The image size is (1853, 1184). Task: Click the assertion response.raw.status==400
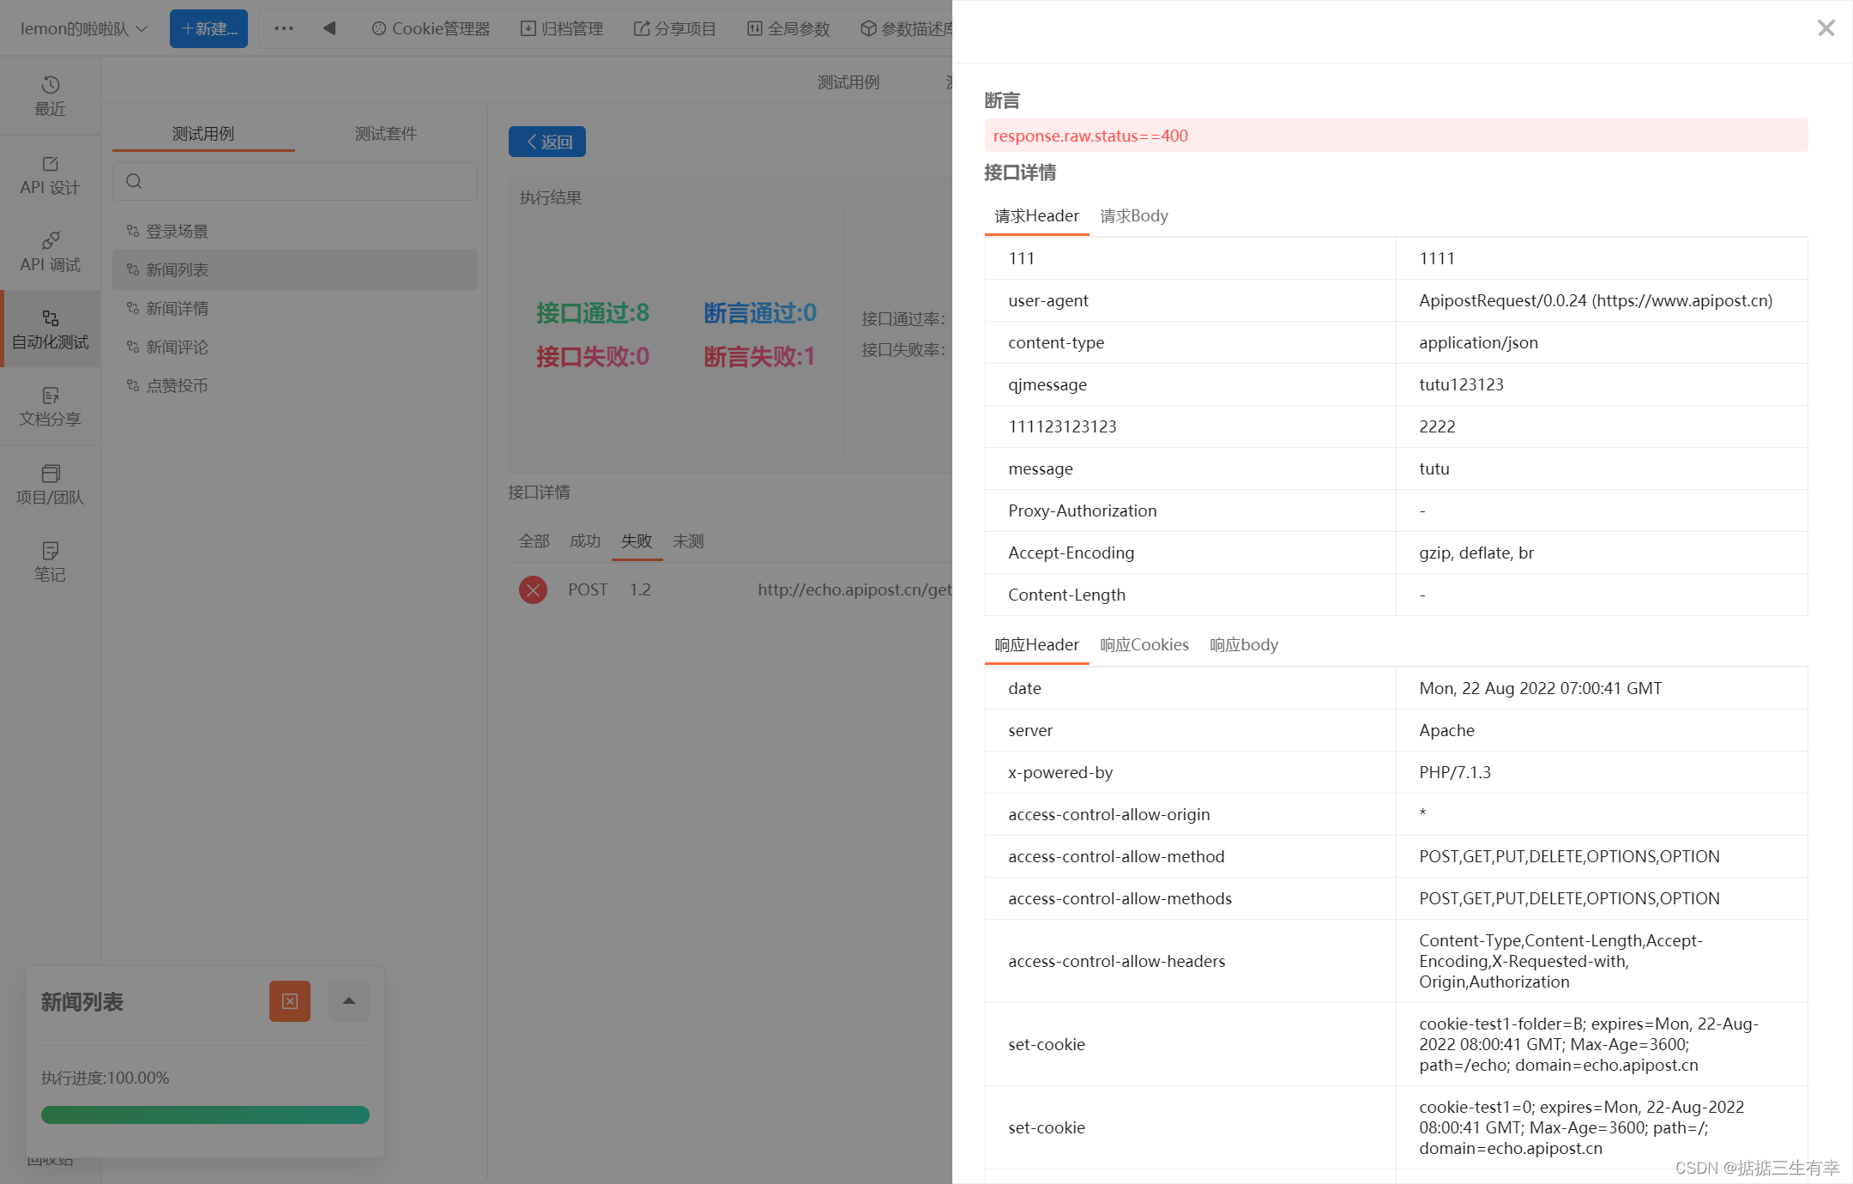[1396, 136]
